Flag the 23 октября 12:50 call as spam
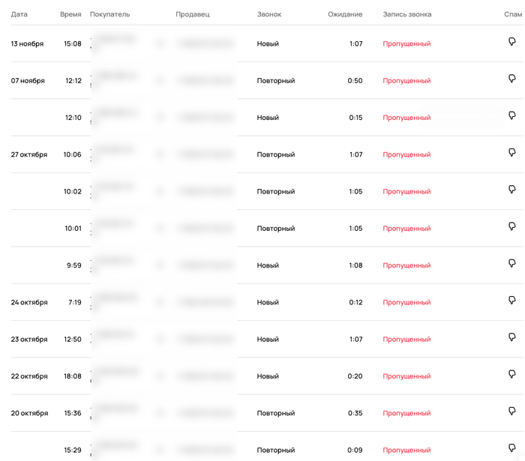Image resolution: width=525 pixels, height=461 pixels. coord(512,337)
